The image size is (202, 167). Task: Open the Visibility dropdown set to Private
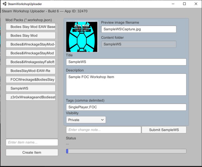86,120
